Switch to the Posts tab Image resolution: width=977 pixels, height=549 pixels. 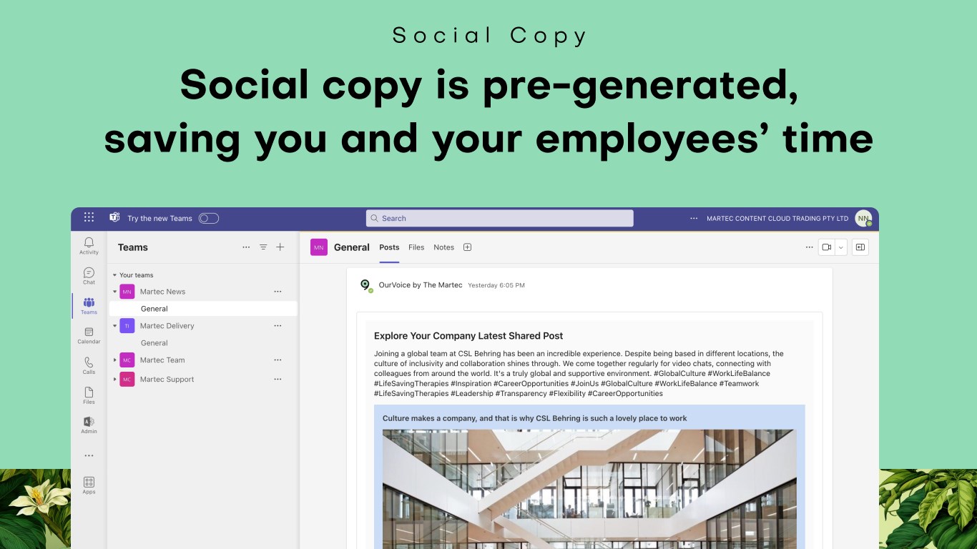pyautogui.click(x=389, y=247)
